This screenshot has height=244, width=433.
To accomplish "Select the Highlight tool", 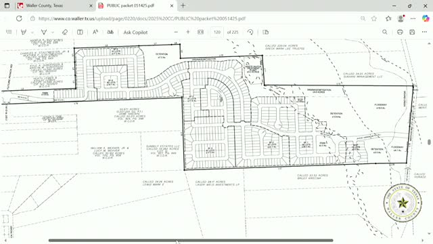I will click(24, 32).
